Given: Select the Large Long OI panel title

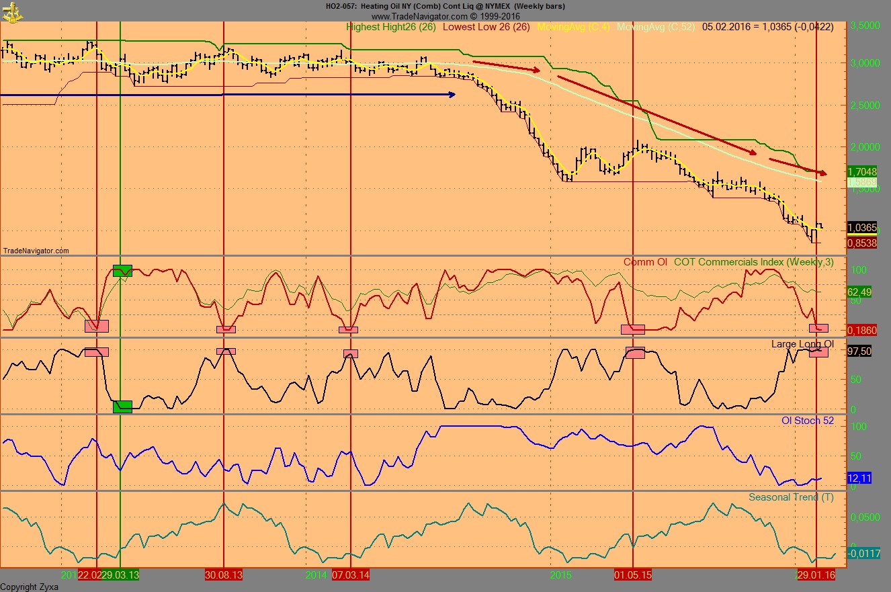Looking at the screenshot, I should (x=803, y=343).
